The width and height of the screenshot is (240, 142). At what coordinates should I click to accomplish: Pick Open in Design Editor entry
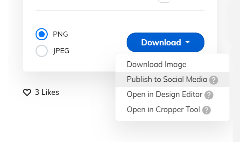(x=172, y=95)
